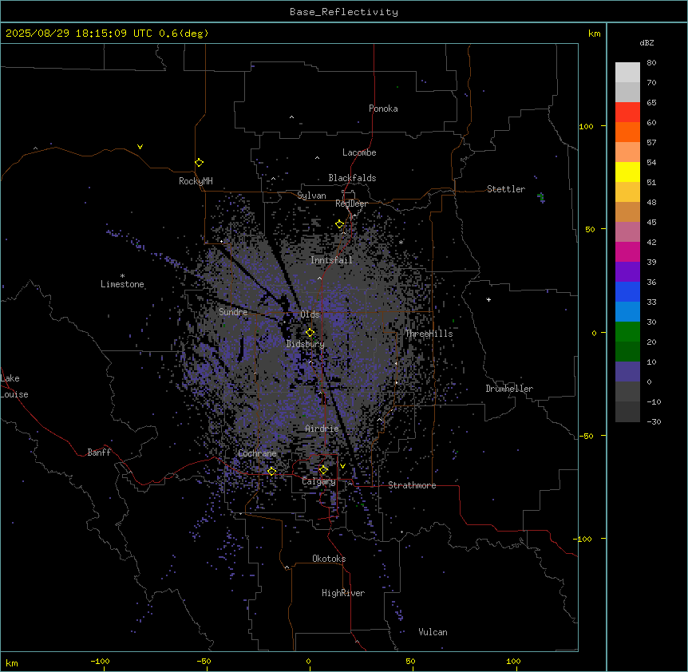Image resolution: width=688 pixels, height=672 pixels.
Task: Select the white caret marker southwest of Okotoks
Action: coord(287,567)
